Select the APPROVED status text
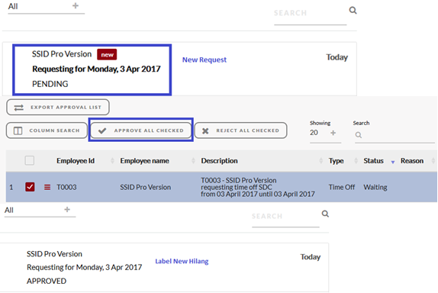Screen dimensions: 438x293 point(47,281)
